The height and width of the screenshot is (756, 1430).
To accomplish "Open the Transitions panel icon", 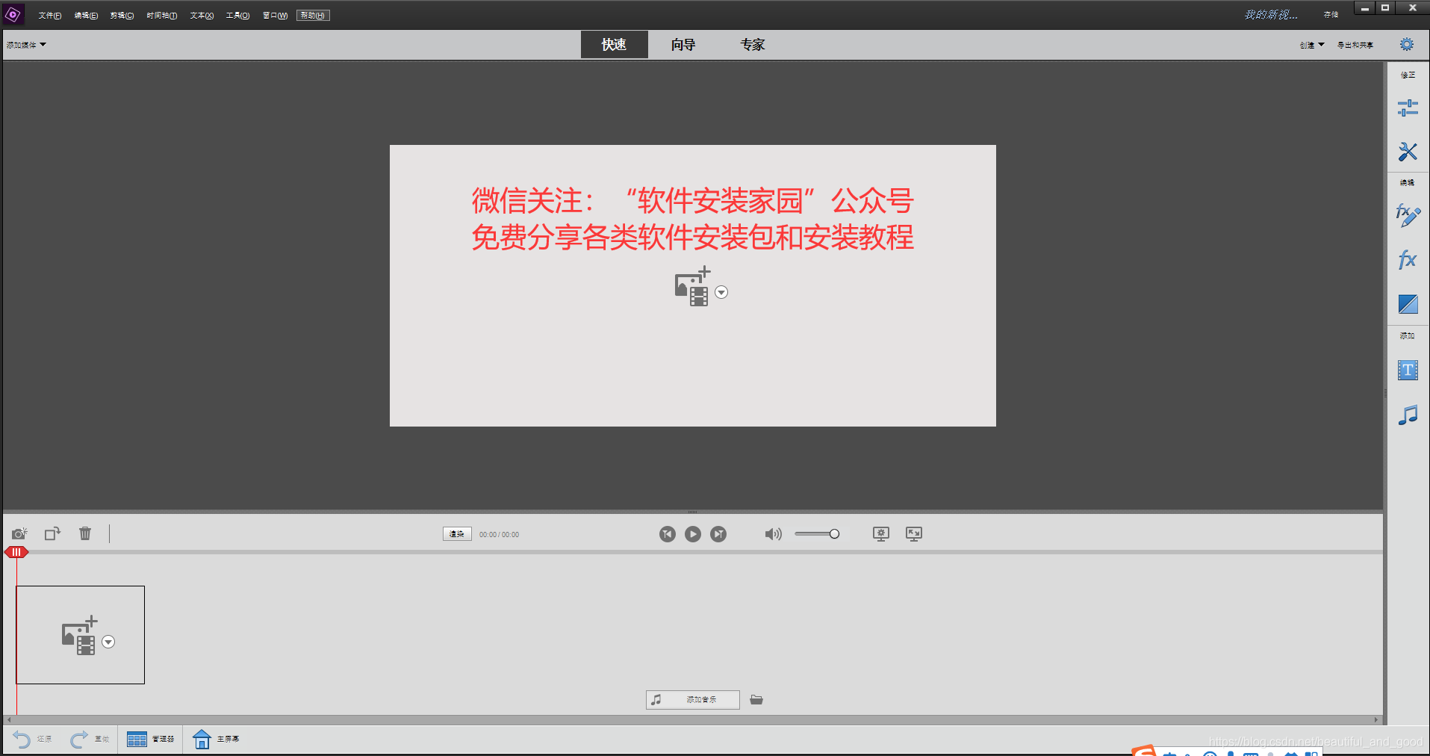I will pyautogui.click(x=1408, y=304).
